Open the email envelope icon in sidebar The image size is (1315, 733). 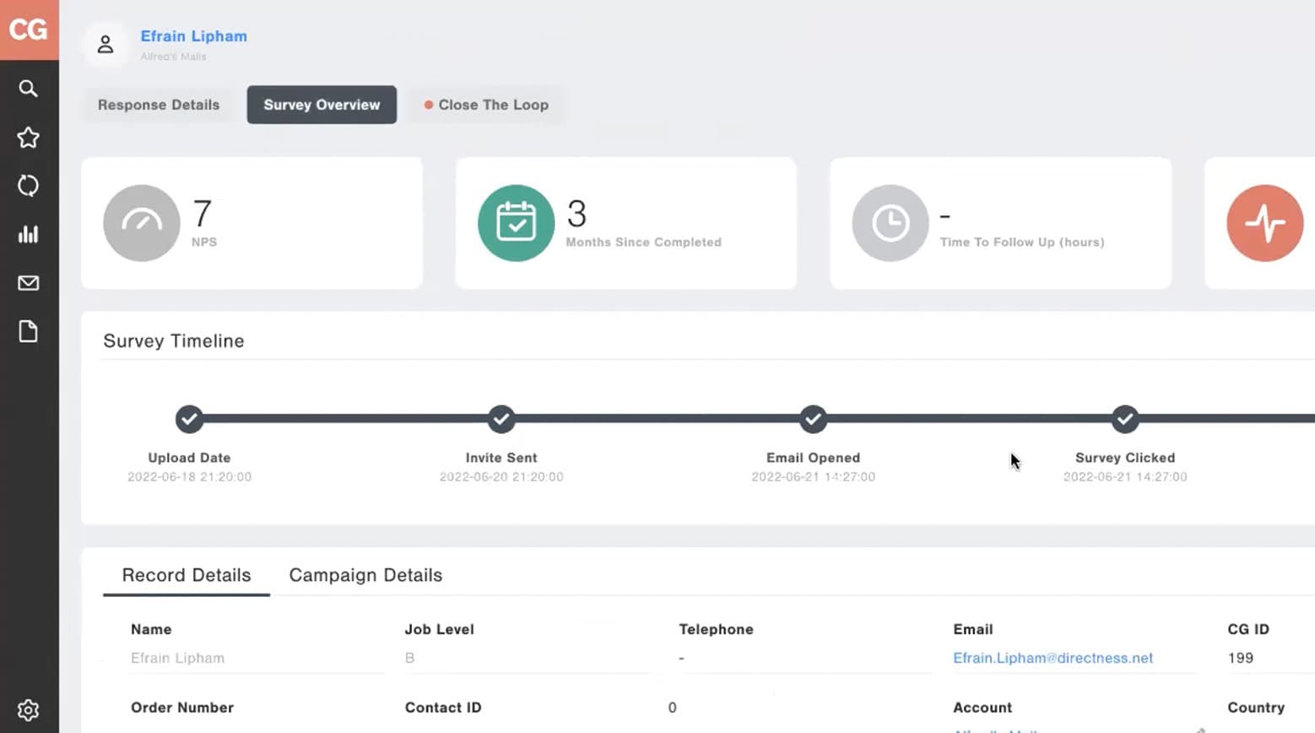pyautogui.click(x=29, y=282)
